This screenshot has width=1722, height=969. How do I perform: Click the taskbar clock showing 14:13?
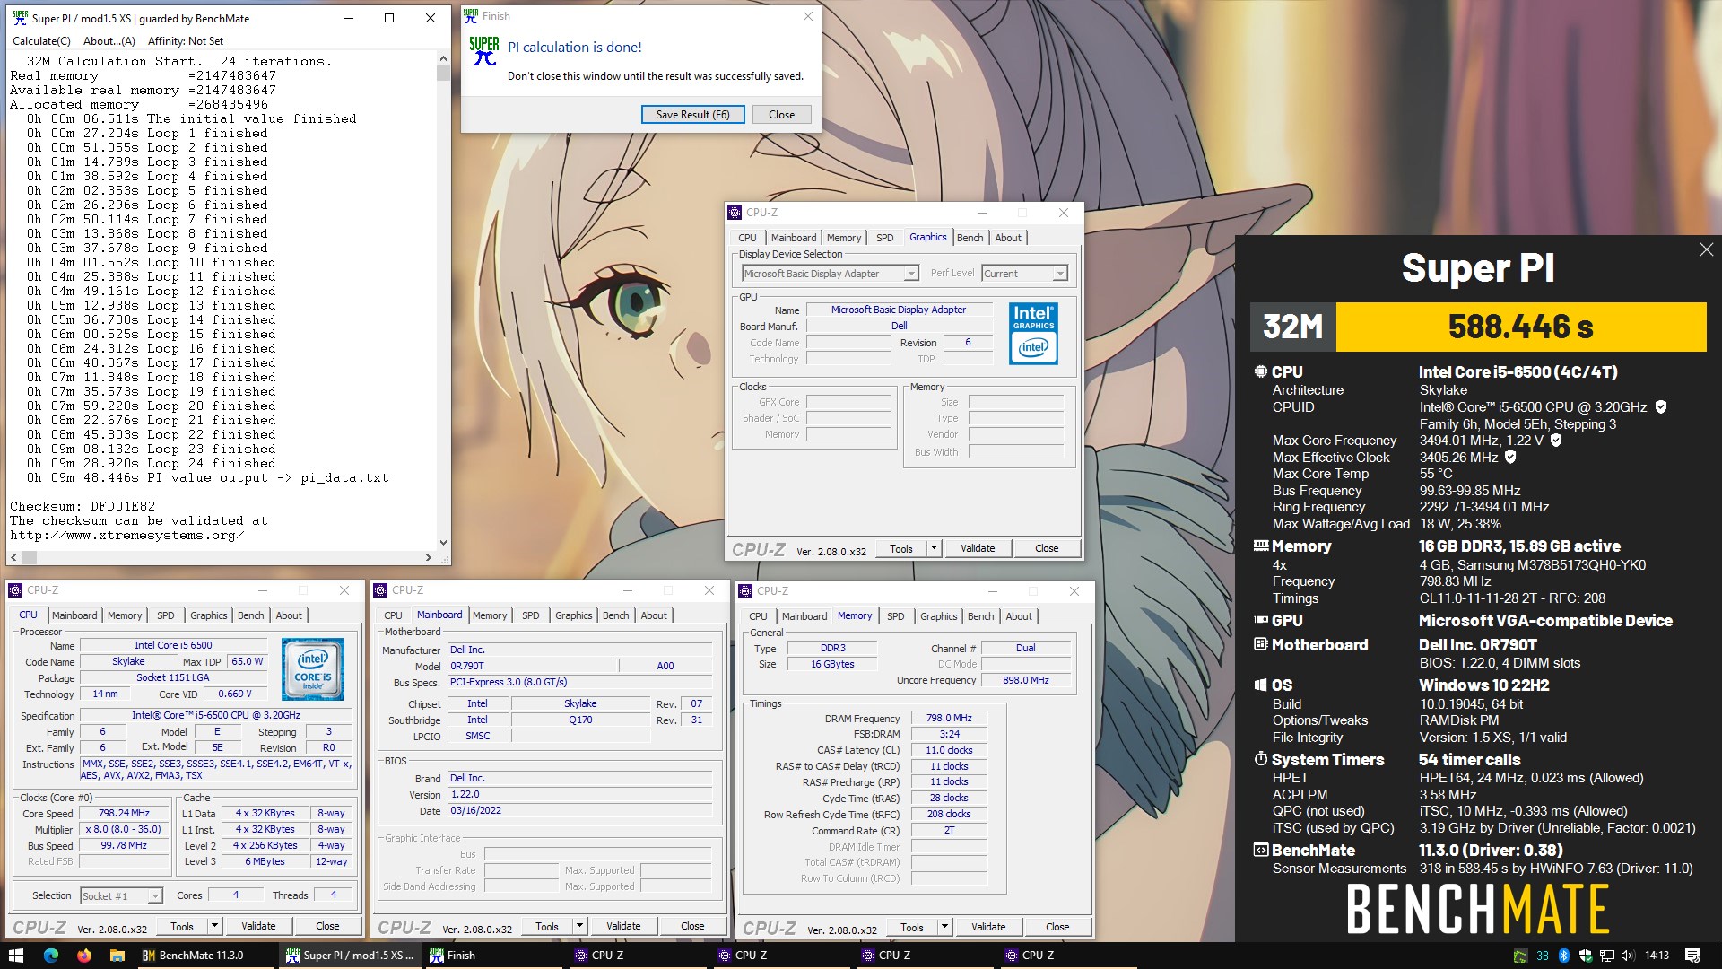pyautogui.click(x=1657, y=956)
